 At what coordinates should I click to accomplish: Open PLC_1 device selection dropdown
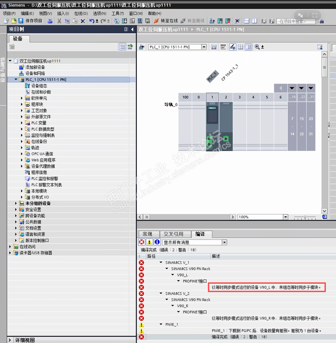[204, 47]
